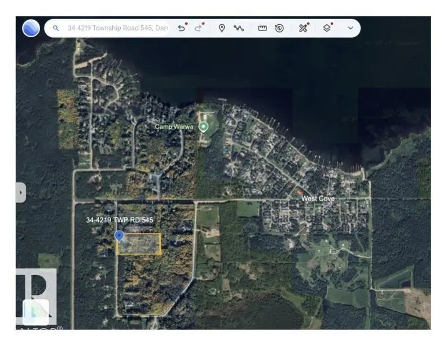Select the blue placemark pin
The height and width of the screenshot is (345, 447).
pyautogui.click(x=119, y=235)
